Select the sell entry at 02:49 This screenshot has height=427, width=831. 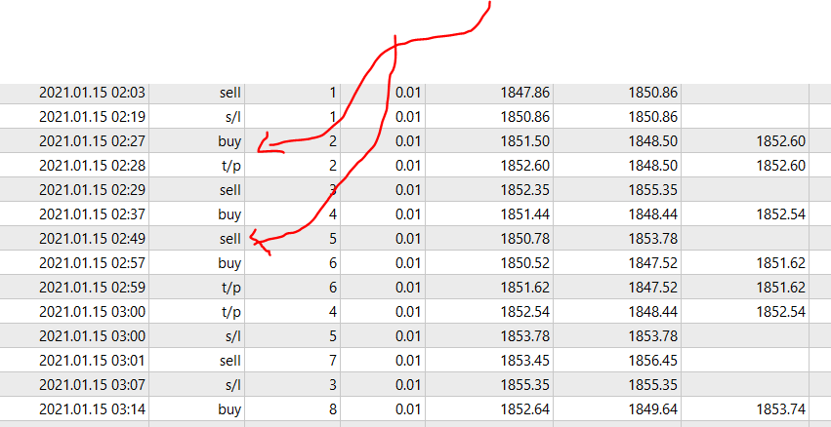click(230, 239)
